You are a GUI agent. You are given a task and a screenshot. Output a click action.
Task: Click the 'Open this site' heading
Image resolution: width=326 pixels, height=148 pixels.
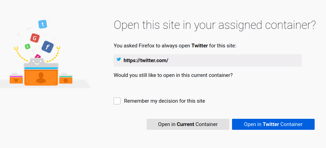coord(214,25)
